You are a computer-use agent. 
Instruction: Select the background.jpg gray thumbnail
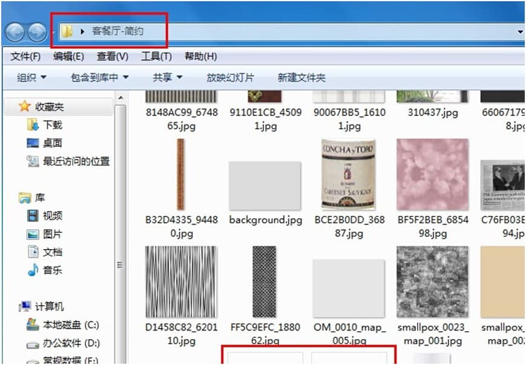coord(265,186)
